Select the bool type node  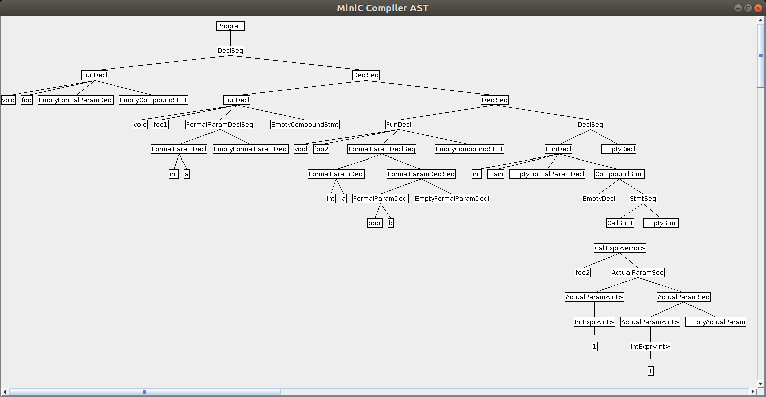375,223
